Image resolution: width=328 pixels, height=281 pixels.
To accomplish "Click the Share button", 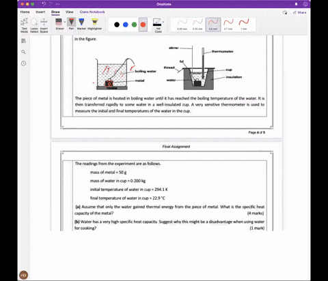I will click(300, 12).
